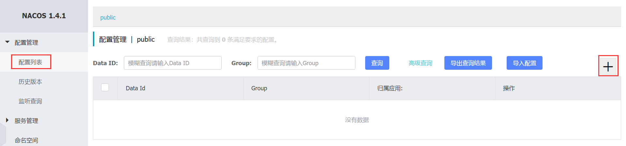Collapse the 配置管理 menu arrow
This screenshot has height=146, width=626.
click(7, 42)
